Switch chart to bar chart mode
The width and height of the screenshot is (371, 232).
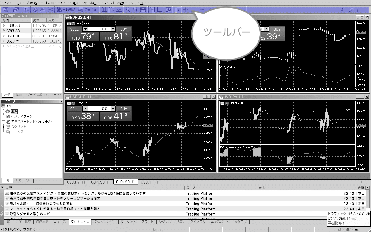click(x=104, y=10)
